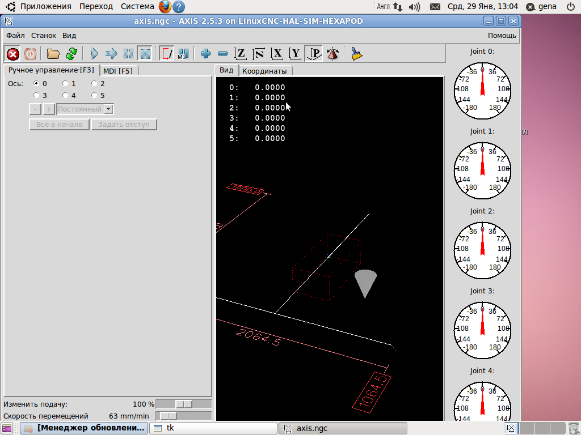Screen dimensions: 581x435
Task: Choose axis 4 radio button
Action: 66,96
